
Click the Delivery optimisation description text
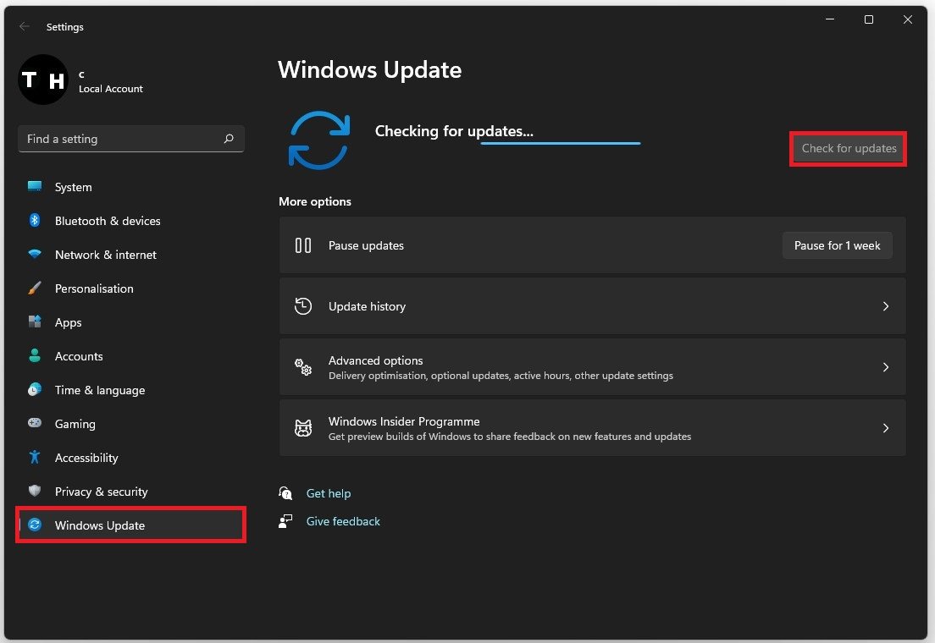(x=501, y=376)
